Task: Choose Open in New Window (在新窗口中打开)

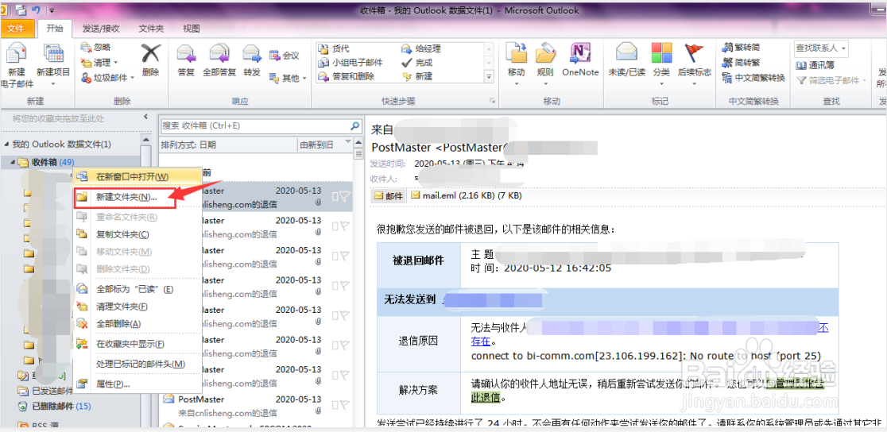Action: click(138, 177)
